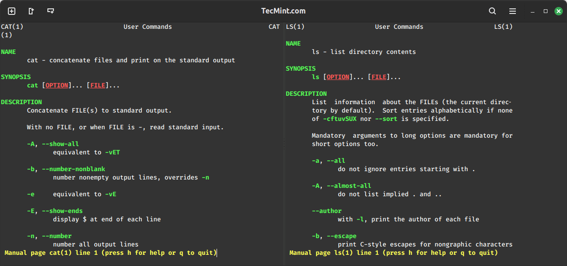Click the --number-nonblank option text
Image resolution: width=567 pixels, height=266 pixels.
[73, 169]
